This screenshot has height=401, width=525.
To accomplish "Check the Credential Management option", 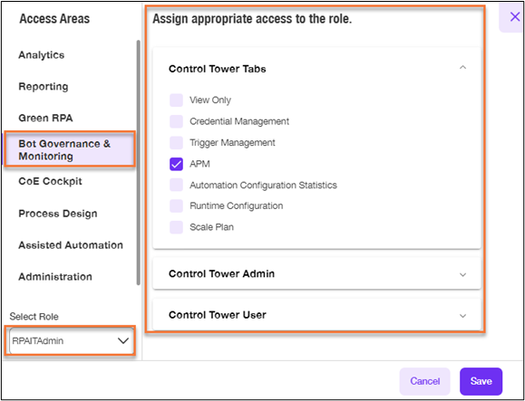I will 176,121.
